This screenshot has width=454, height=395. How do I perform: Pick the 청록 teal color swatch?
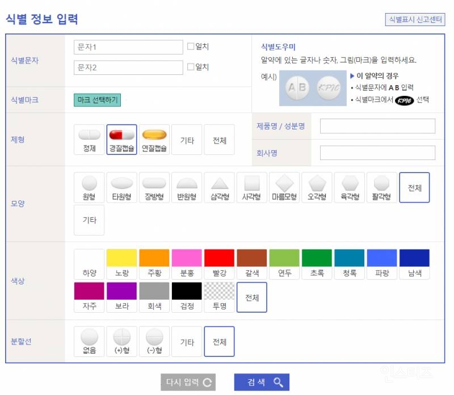click(x=350, y=264)
